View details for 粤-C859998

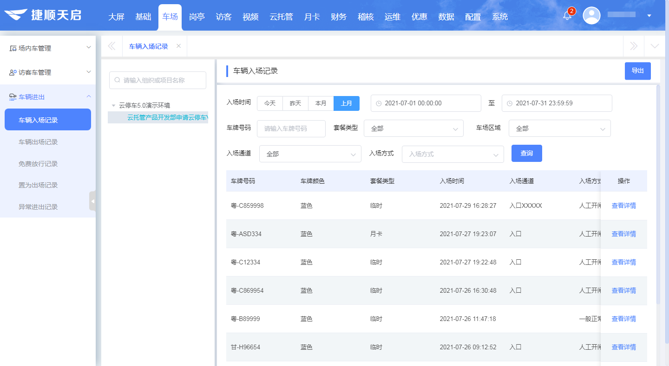pos(624,205)
